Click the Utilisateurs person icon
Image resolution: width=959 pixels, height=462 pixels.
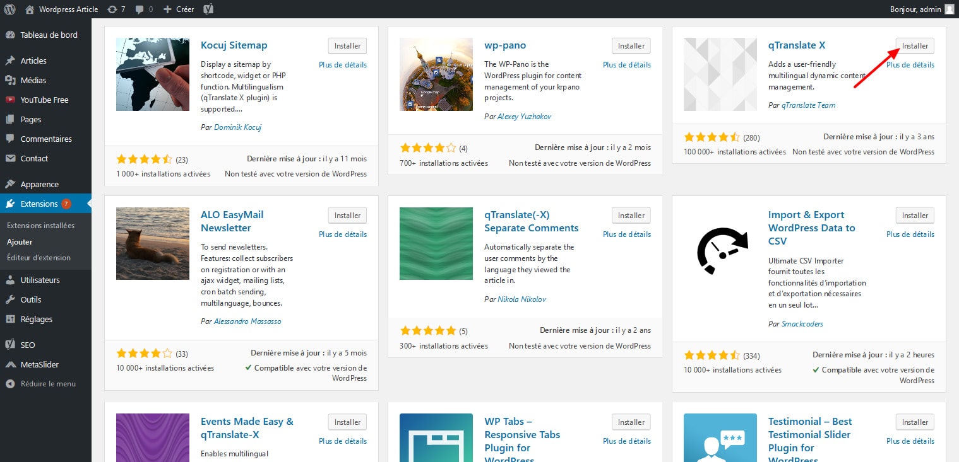click(x=10, y=280)
